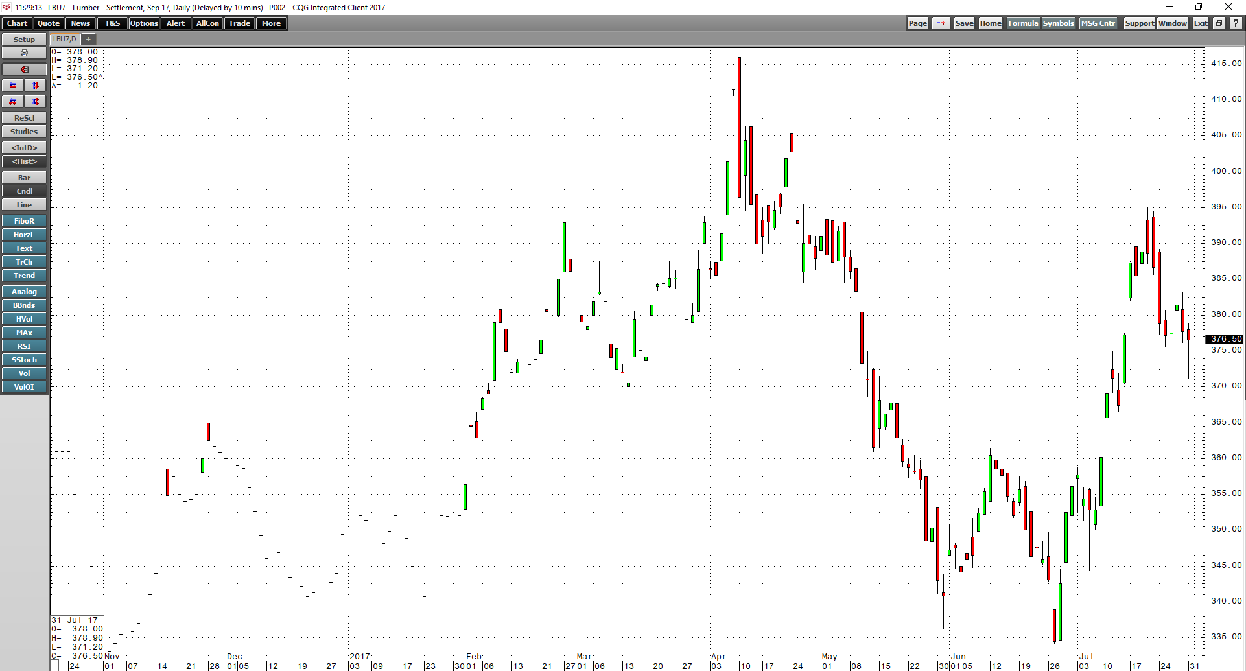Switch to <Hist> historical interval
1246x671 pixels.
coord(24,161)
